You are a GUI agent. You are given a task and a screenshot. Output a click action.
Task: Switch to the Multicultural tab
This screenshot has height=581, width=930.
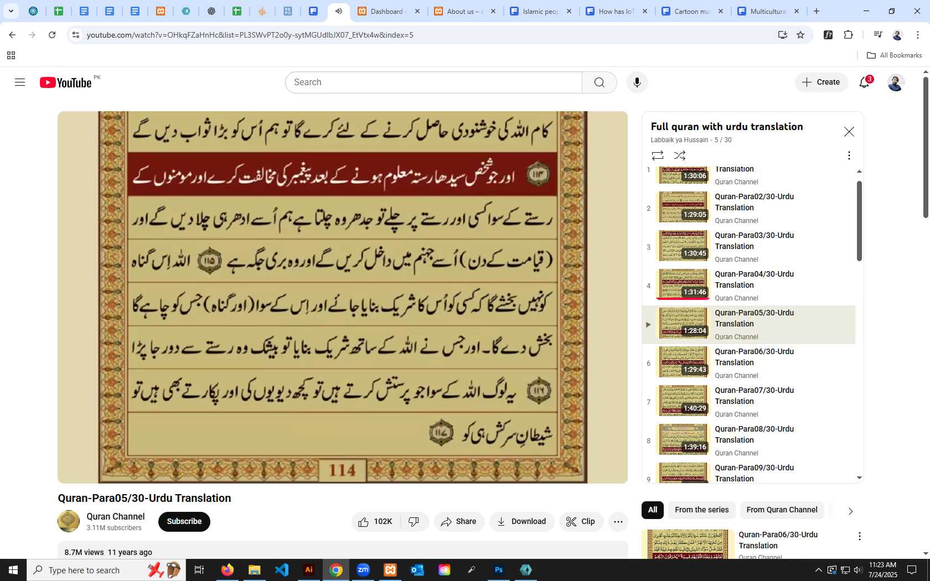point(768,11)
